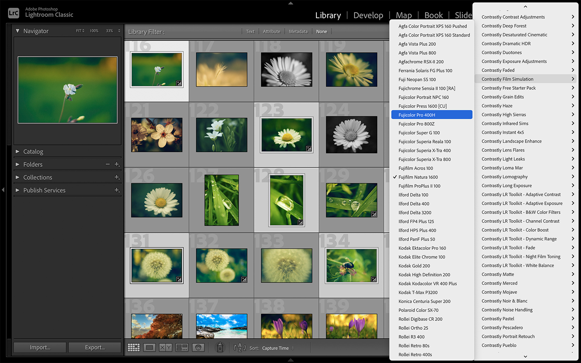Add new folder with plus icon
Image resolution: width=581 pixels, height=363 pixels.
click(117, 164)
